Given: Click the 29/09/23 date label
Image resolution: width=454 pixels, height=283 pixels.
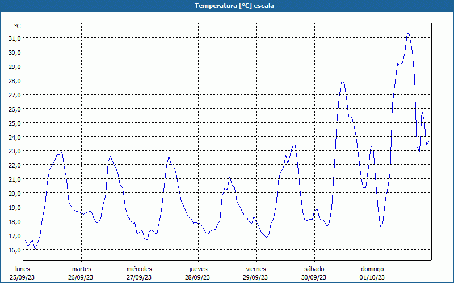Looking at the screenshot, I should 255,277.
